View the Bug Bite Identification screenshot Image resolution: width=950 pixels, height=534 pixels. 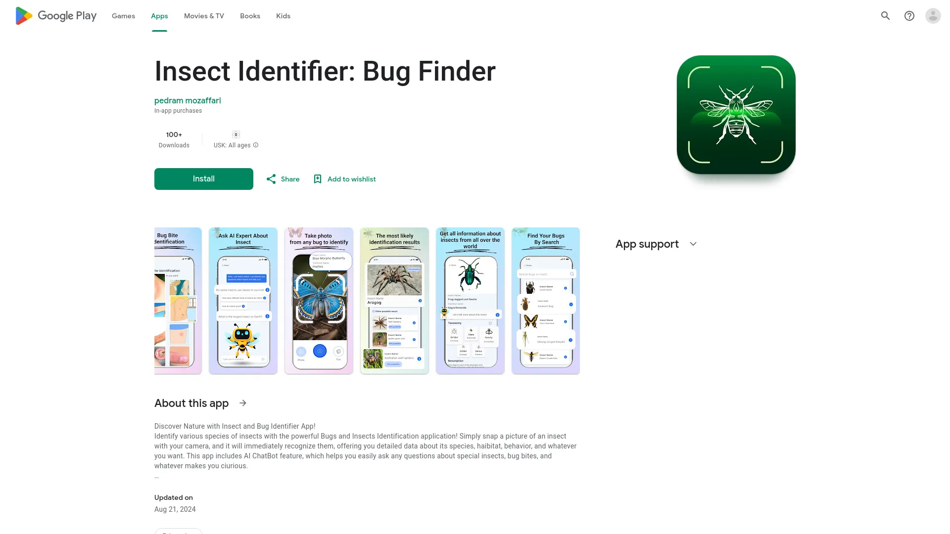point(178,301)
